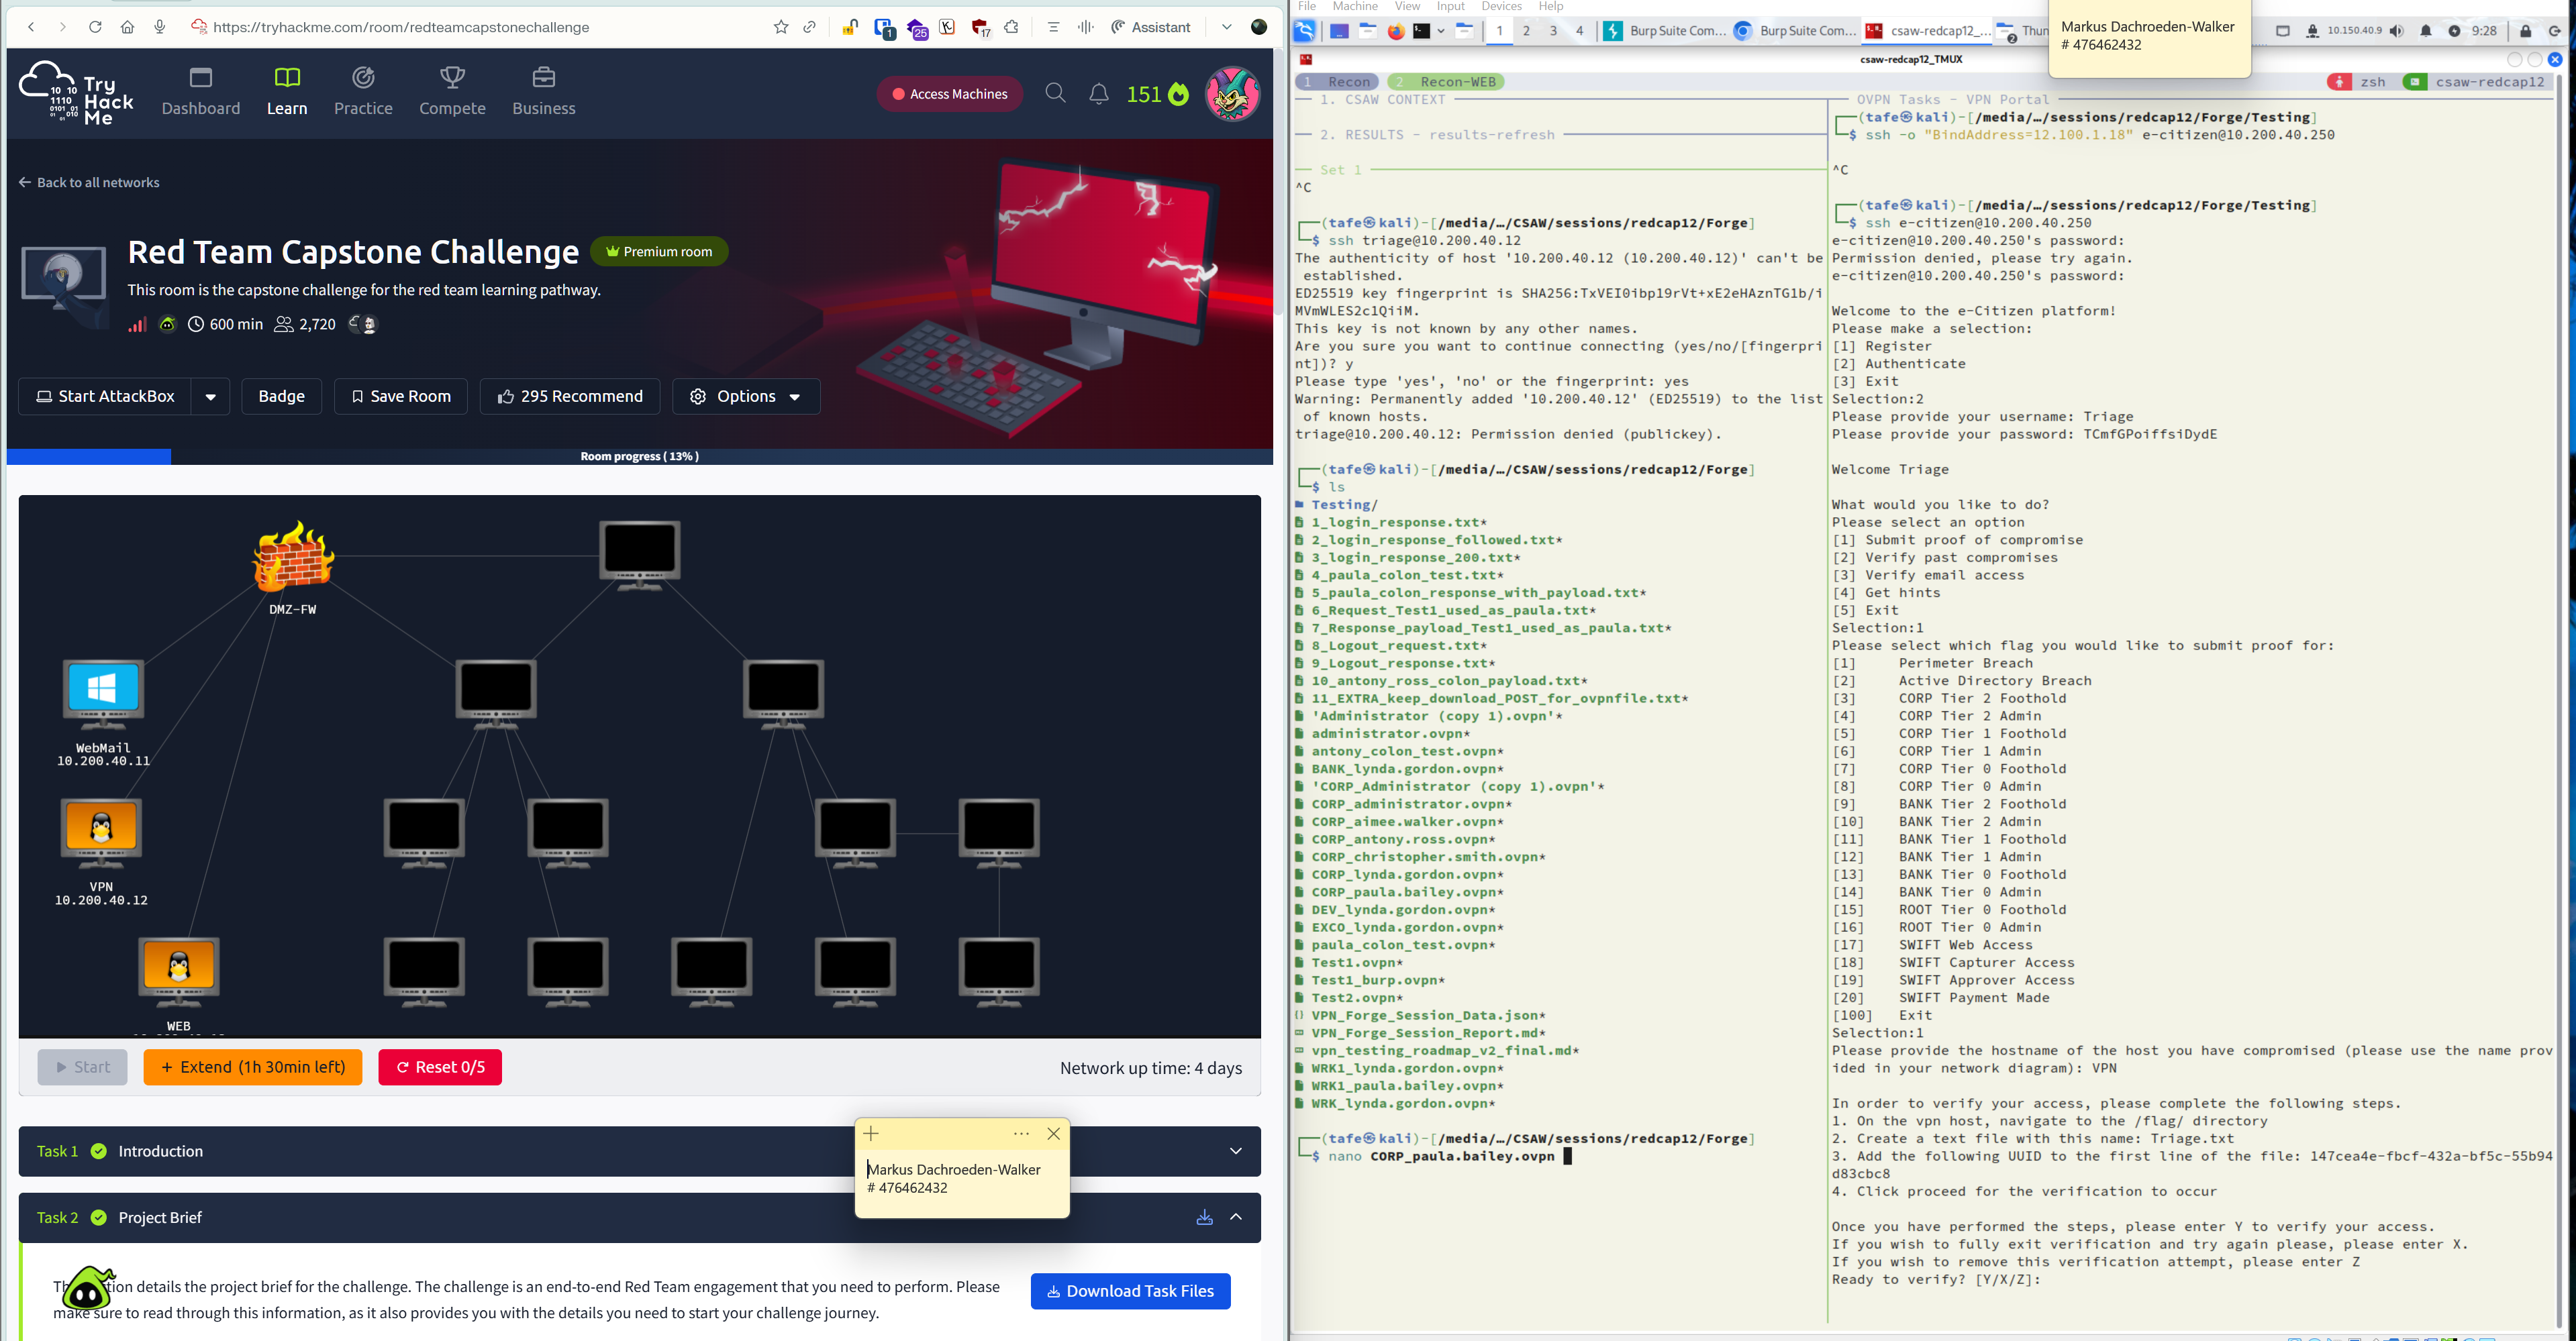The width and height of the screenshot is (2576, 1341).
Task: Click the Task 2 download icon
Action: click(x=1204, y=1217)
